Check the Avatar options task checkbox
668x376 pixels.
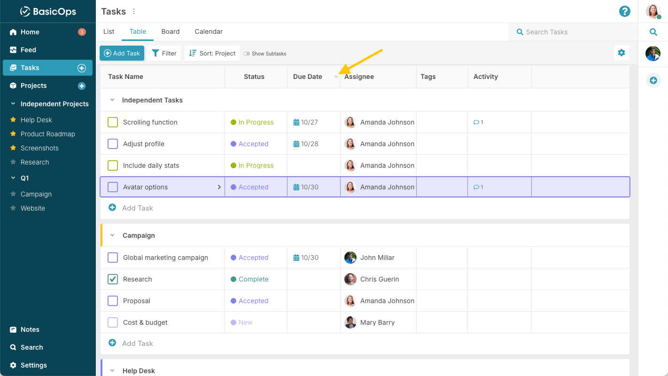point(112,187)
